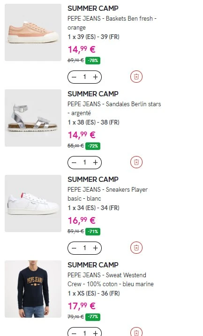Open Sandales Berlin stars argenté product link
The width and height of the screenshot is (203, 336).
point(114,109)
